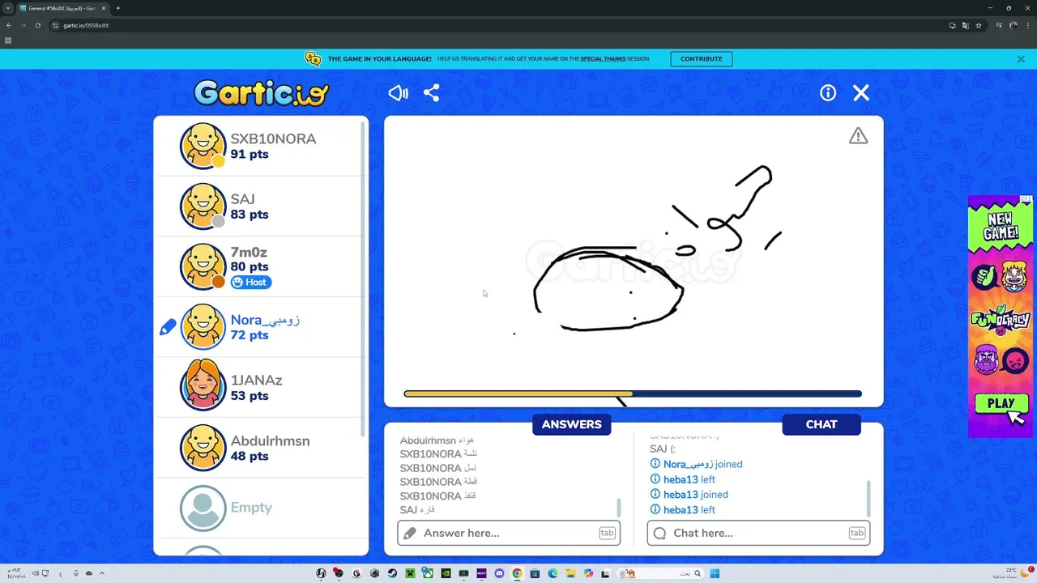
Task: Open the share room icon
Action: (x=432, y=93)
